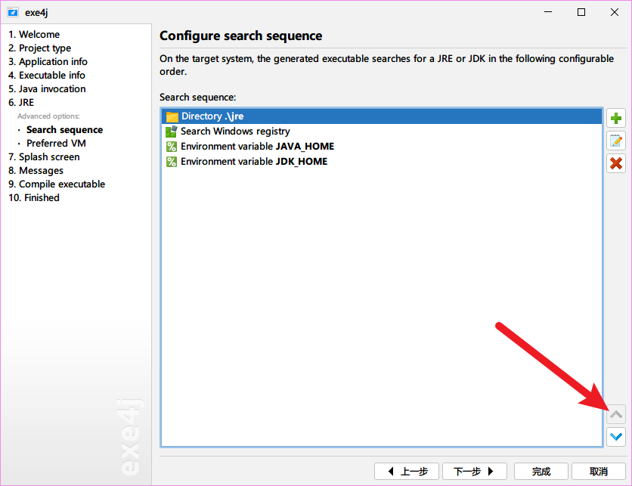Move selected entry up with arrow
This screenshot has height=486, width=632.
tap(616, 414)
